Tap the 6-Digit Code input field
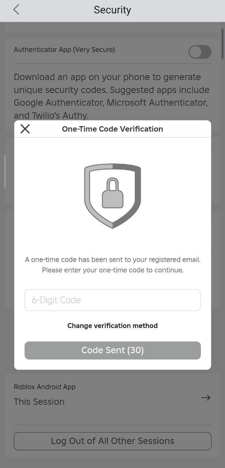 point(113,300)
